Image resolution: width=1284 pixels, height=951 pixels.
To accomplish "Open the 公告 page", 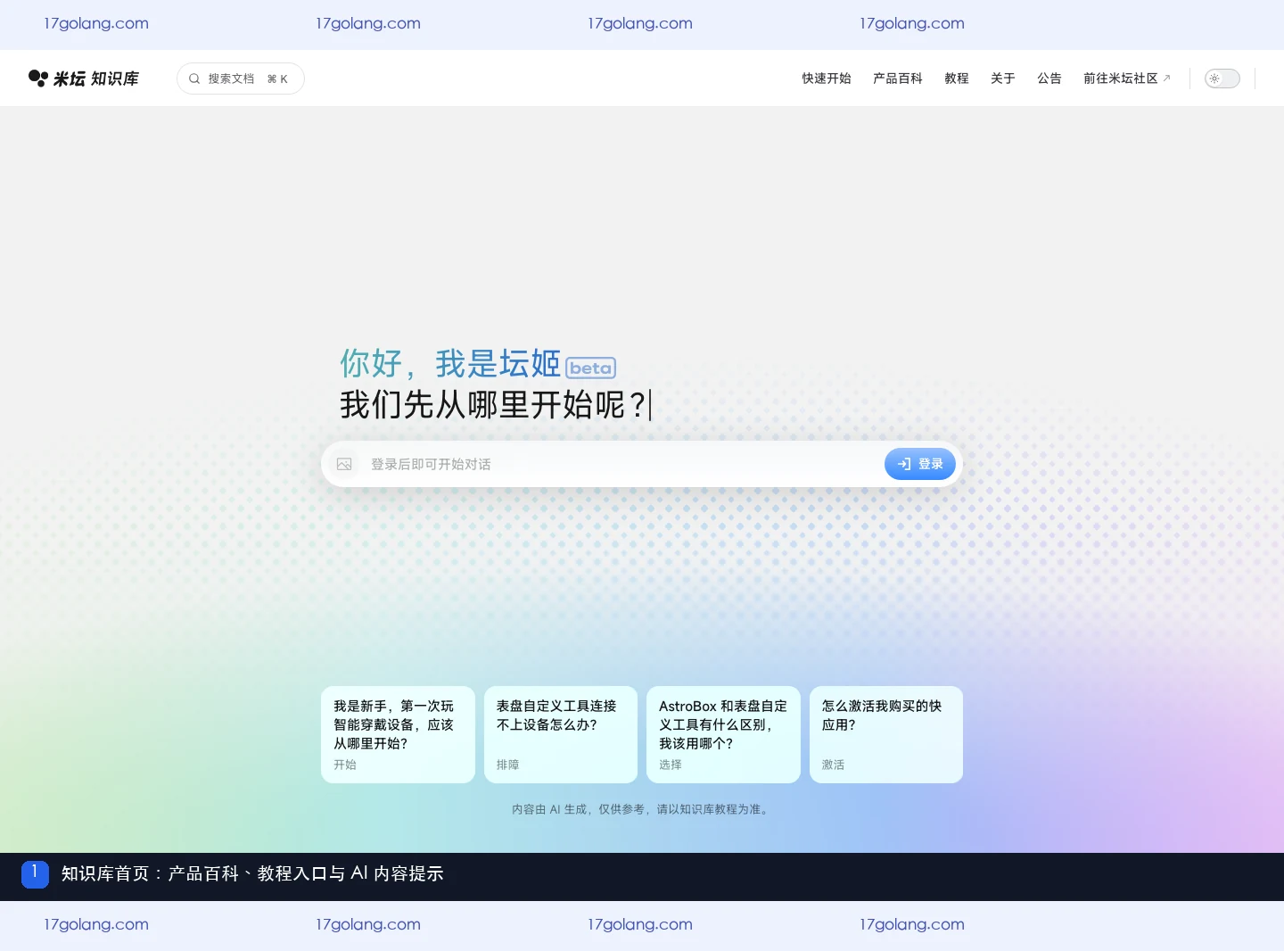I will 1049,79.
